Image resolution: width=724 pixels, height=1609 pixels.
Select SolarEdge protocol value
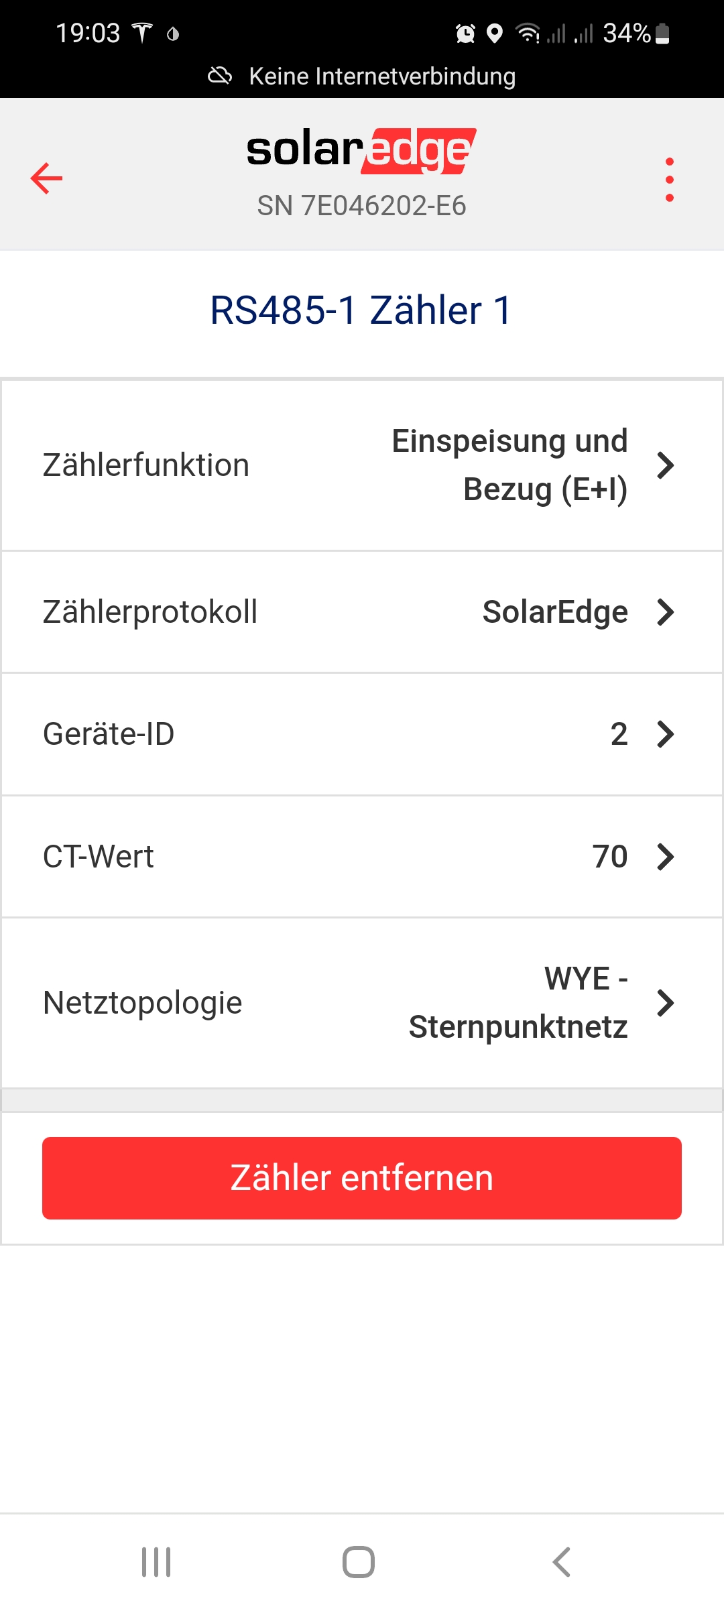click(x=555, y=612)
